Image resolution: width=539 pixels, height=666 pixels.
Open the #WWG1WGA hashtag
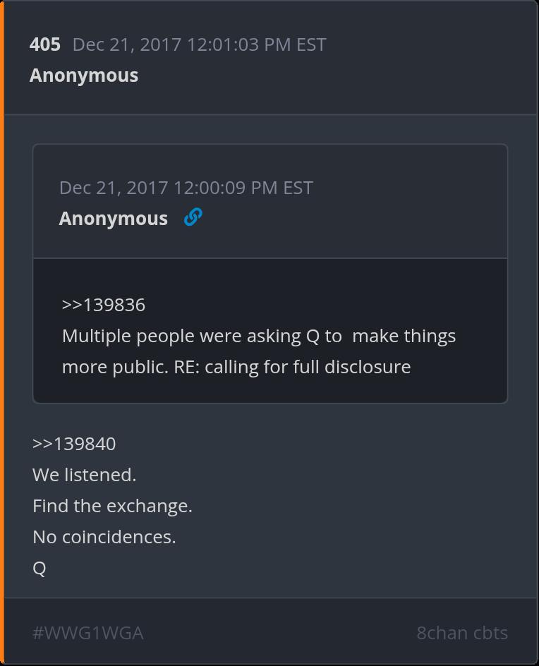click(x=88, y=633)
